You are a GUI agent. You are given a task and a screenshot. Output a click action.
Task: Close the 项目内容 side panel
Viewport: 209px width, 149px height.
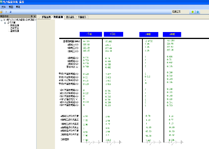click(x=35, y=16)
